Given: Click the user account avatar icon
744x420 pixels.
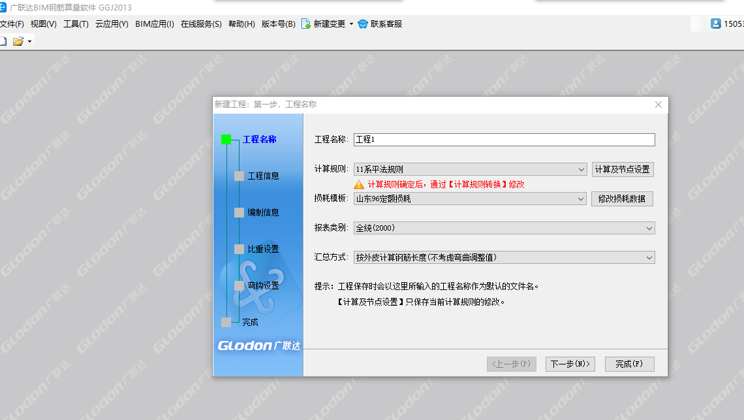Looking at the screenshot, I should 715,24.
